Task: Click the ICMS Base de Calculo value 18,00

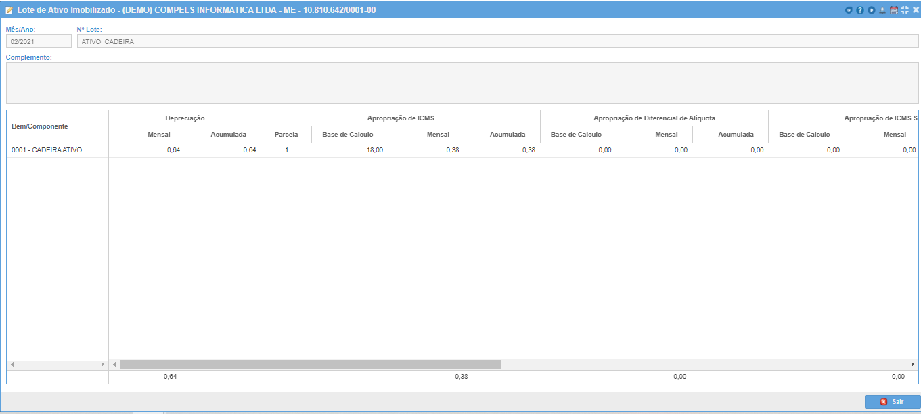Action: click(x=374, y=150)
